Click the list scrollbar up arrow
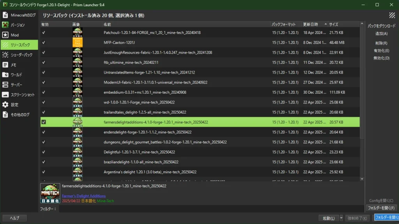The width and height of the screenshot is (399, 224). pos(362,24)
